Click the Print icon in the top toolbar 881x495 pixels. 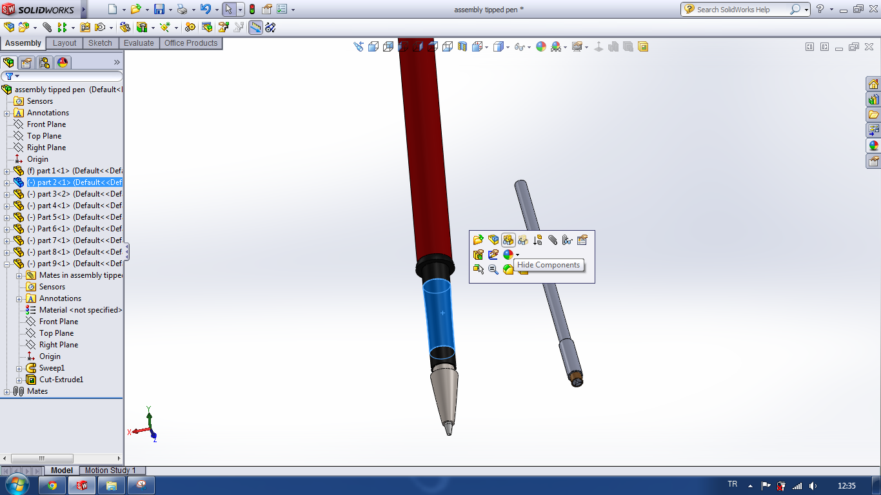[183, 9]
